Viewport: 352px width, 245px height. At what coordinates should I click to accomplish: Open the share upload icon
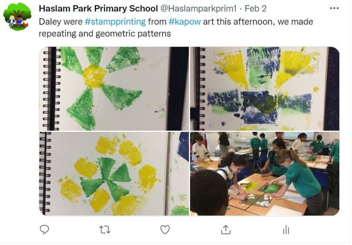tap(225, 229)
